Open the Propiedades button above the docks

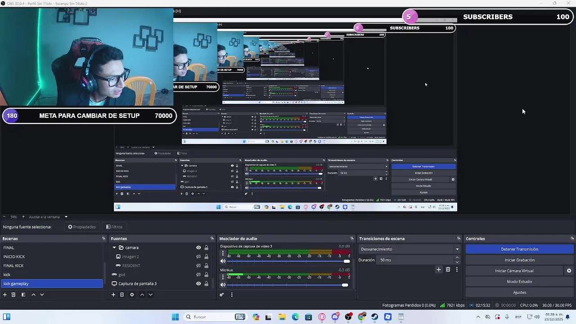tap(82, 227)
